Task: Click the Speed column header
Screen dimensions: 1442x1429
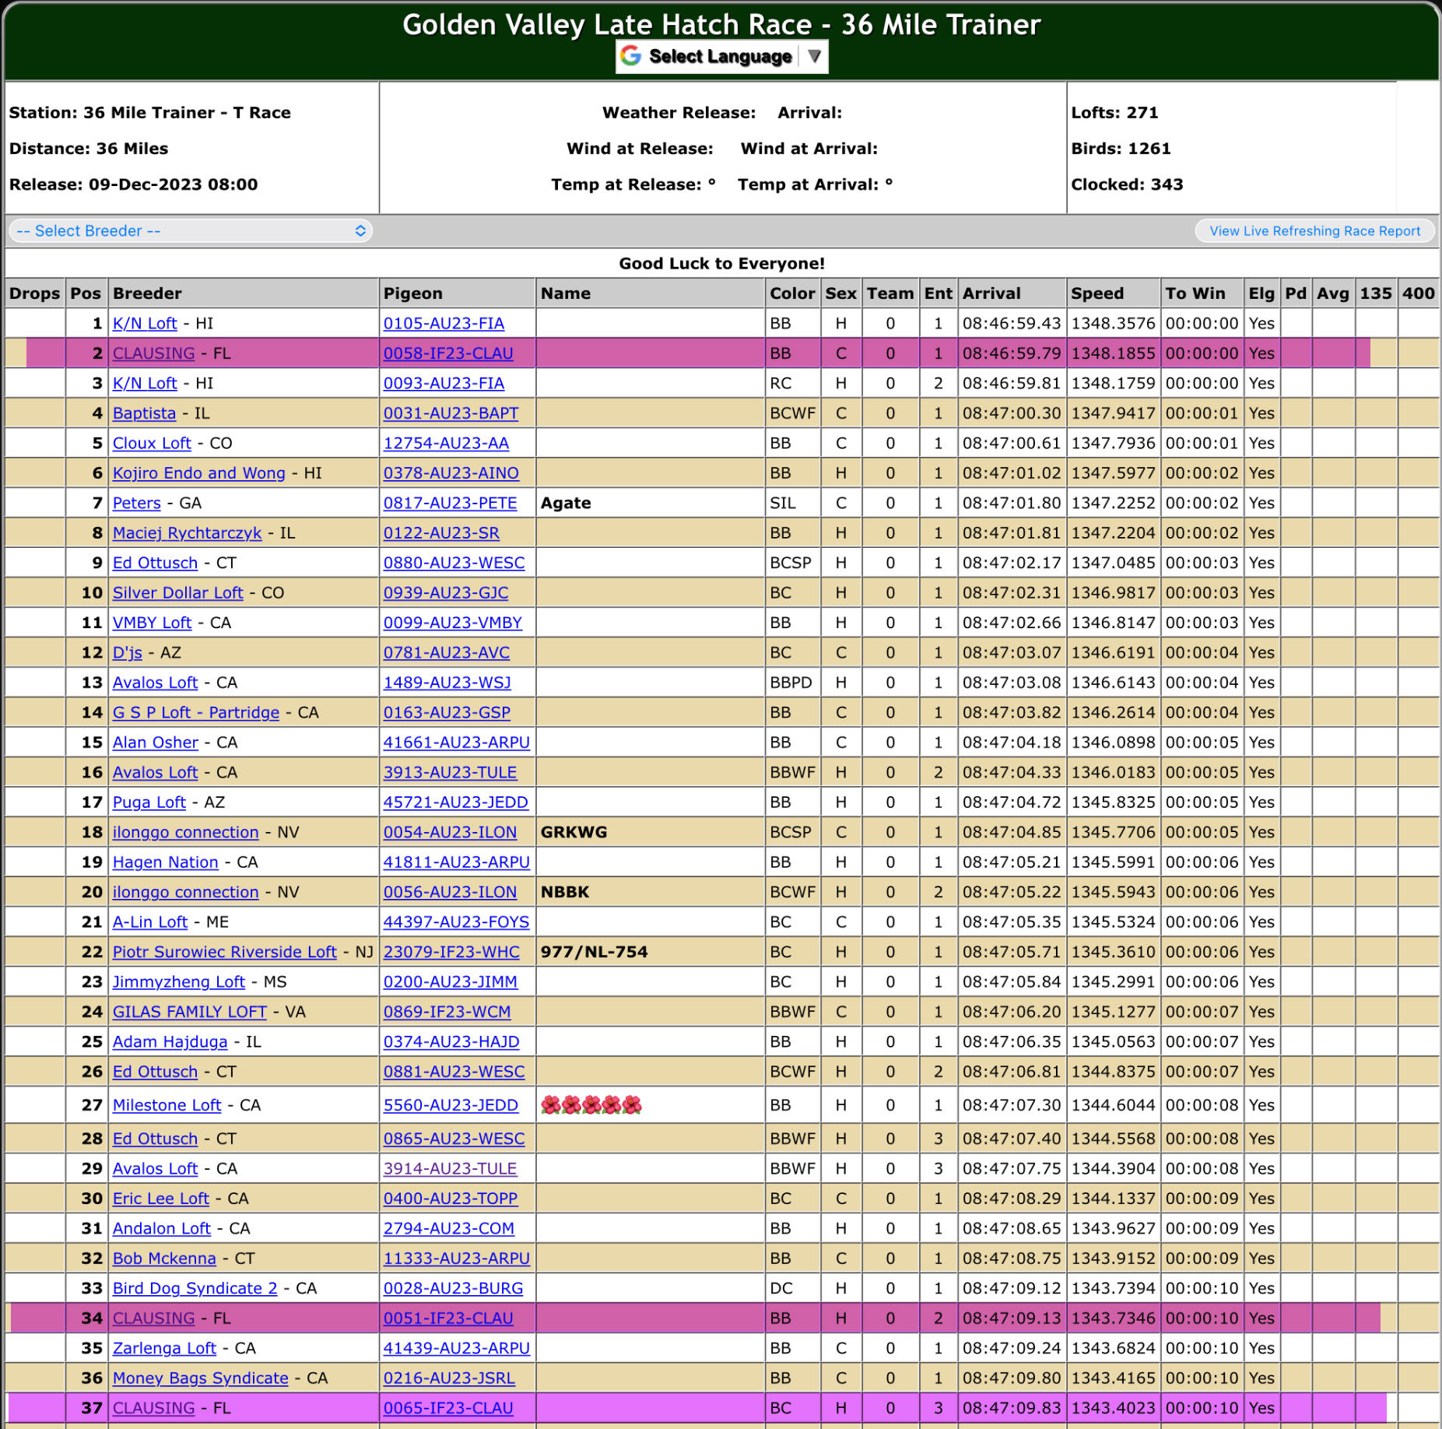Action: [1096, 293]
